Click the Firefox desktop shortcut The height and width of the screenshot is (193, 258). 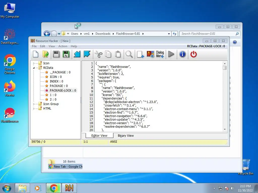tap(10, 88)
